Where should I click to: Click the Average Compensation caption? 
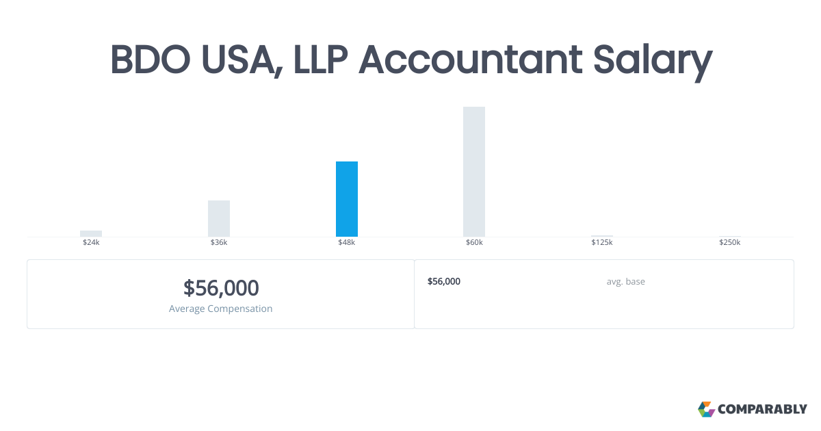(x=221, y=309)
